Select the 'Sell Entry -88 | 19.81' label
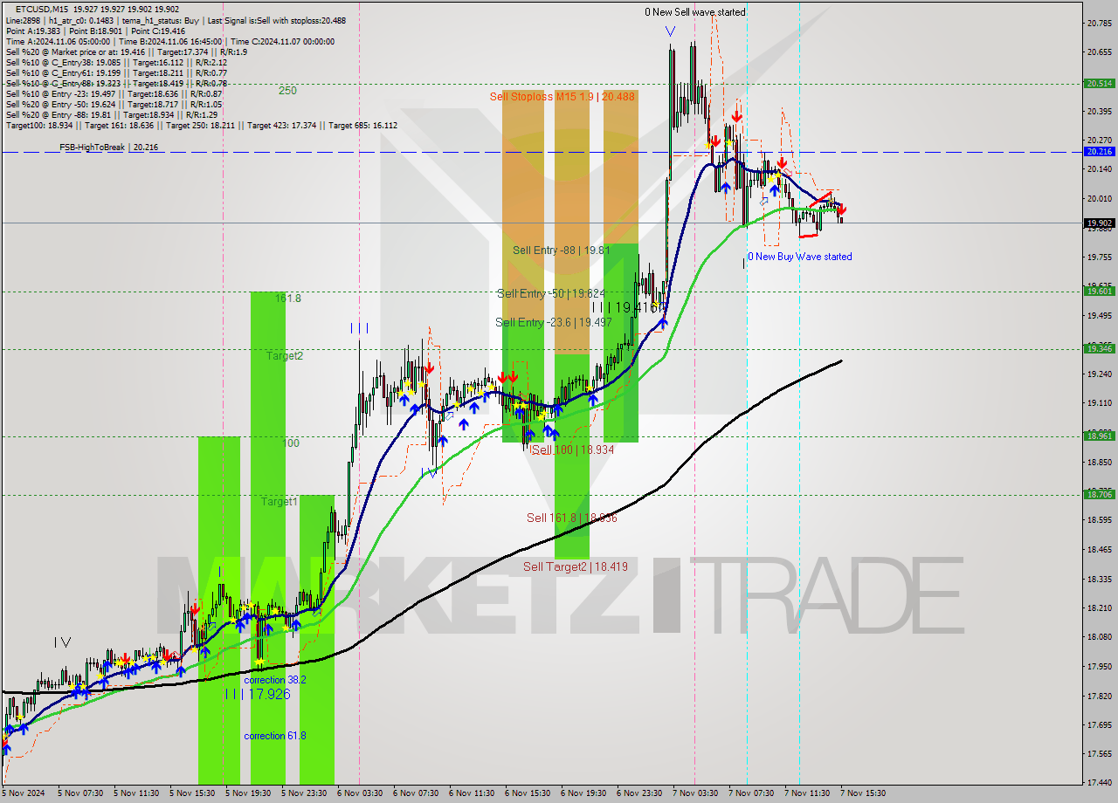The height and width of the screenshot is (803, 1118). tap(561, 251)
